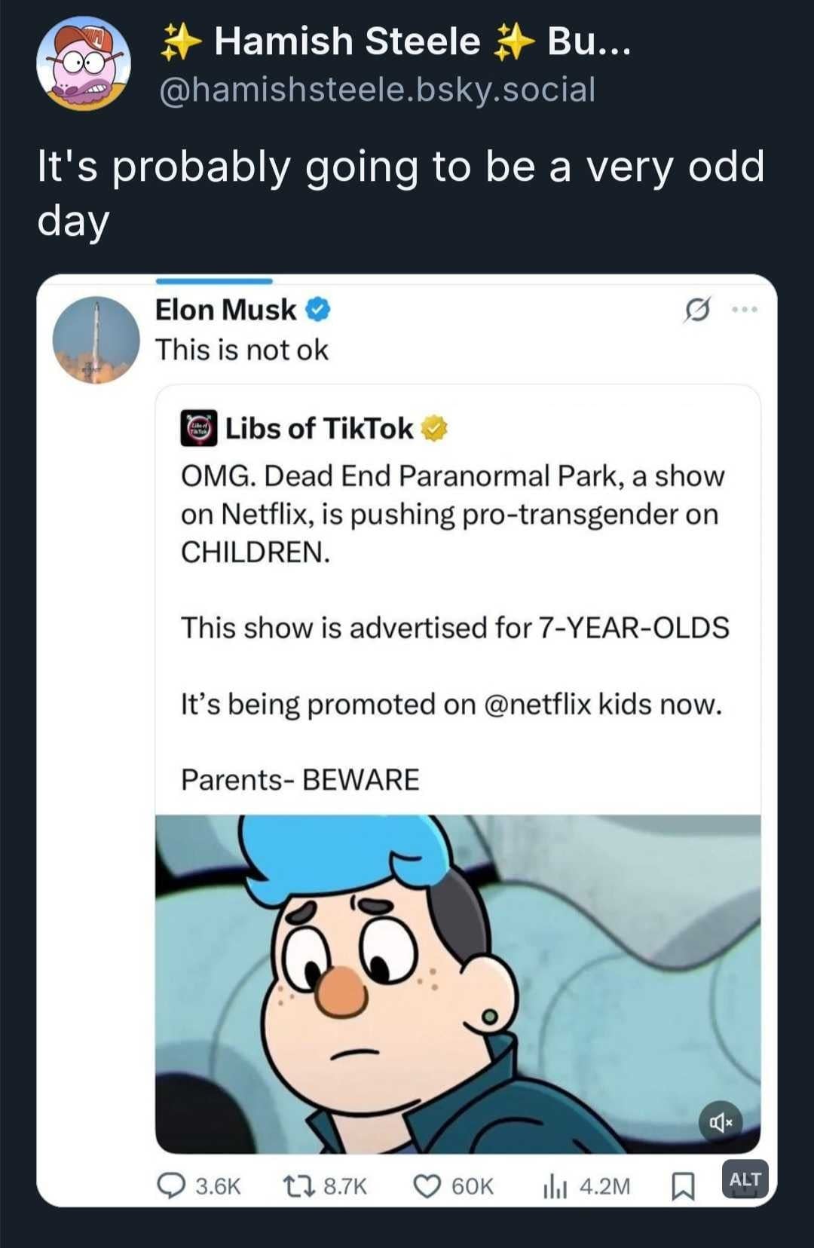The height and width of the screenshot is (1248, 814).
Task: Tap the Elon Musk account name
Action: pyautogui.click(x=225, y=310)
